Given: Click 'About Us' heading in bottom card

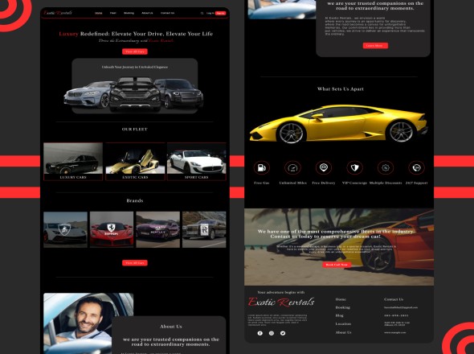Looking at the screenshot, I should (171, 327).
